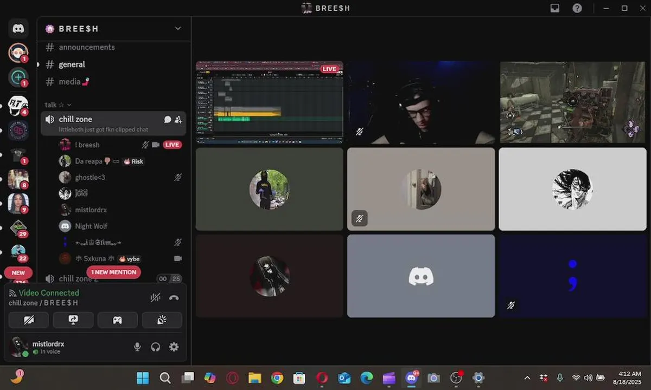
Task: Open volume control in system tray
Action: pos(588,378)
